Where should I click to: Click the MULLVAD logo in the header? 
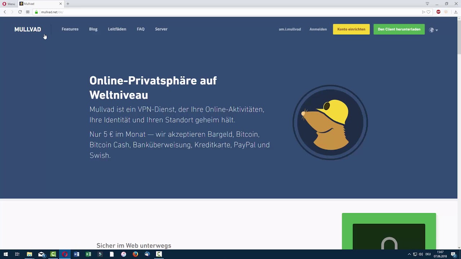[28, 29]
